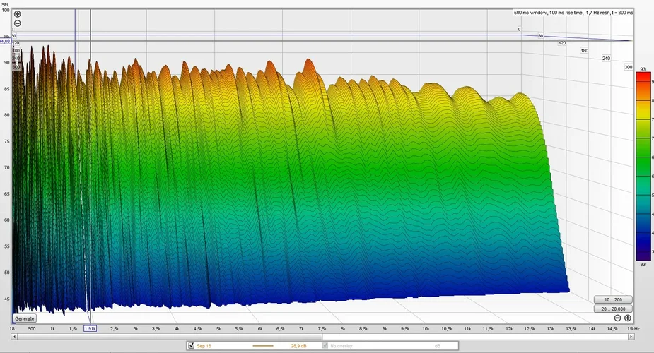
Task: Toggle the Sep 18 measurement checkbox
Action: click(x=192, y=346)
